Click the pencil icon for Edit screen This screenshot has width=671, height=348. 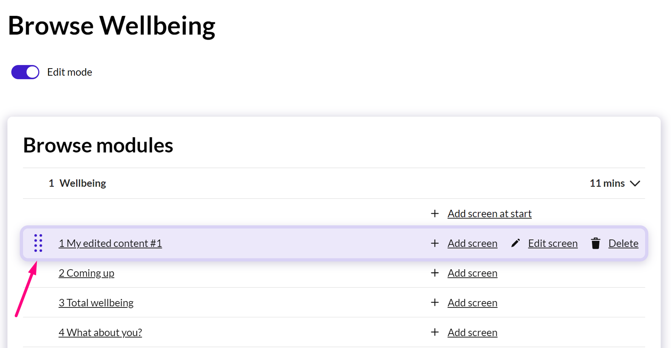coord(516,243)
